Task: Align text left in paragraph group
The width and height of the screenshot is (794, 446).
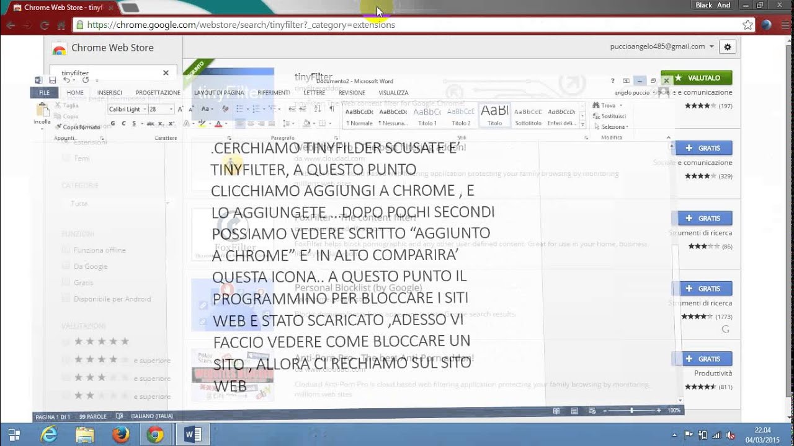Action: (x=239, y=124)
